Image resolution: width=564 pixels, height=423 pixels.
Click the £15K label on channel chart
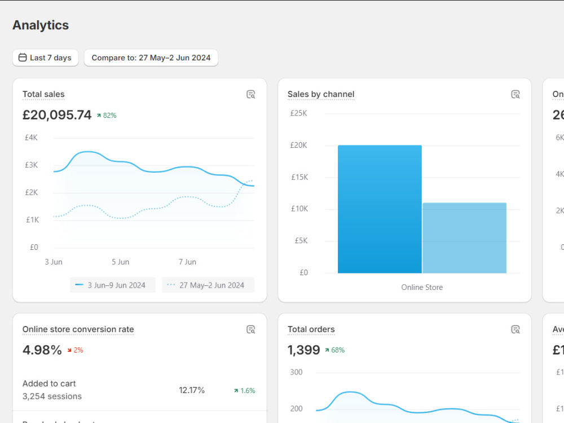299,177
